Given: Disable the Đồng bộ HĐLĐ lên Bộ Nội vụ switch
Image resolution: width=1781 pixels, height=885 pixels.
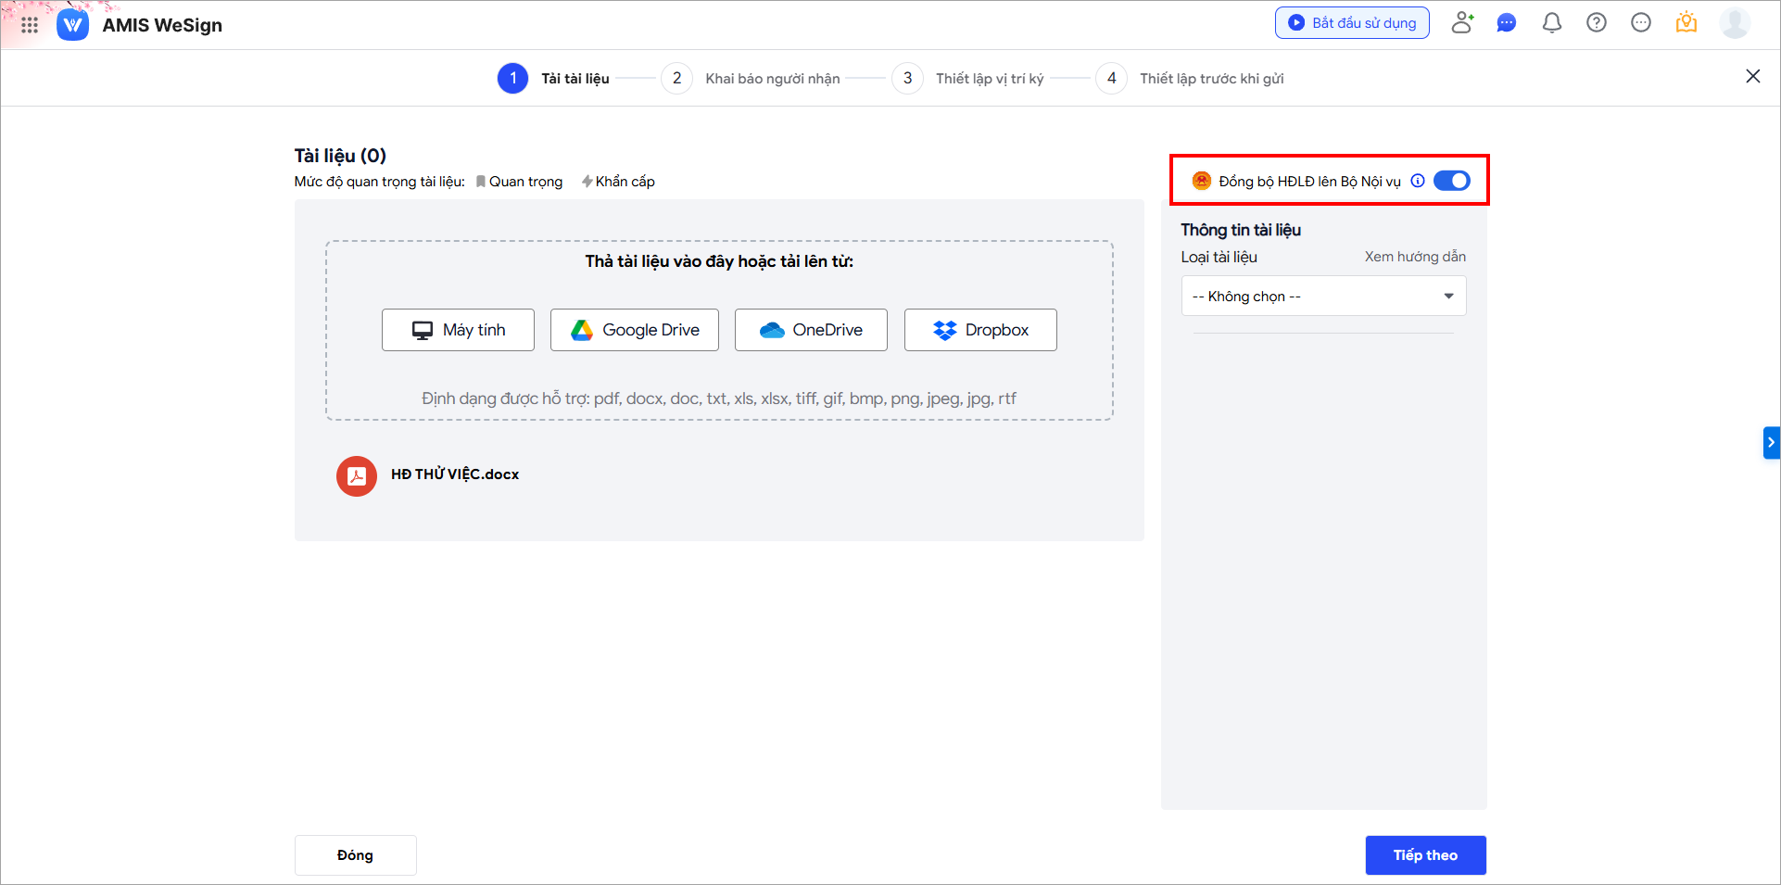Looking at the screenshot, I should pyautogui.click(x=1451, y=181).
